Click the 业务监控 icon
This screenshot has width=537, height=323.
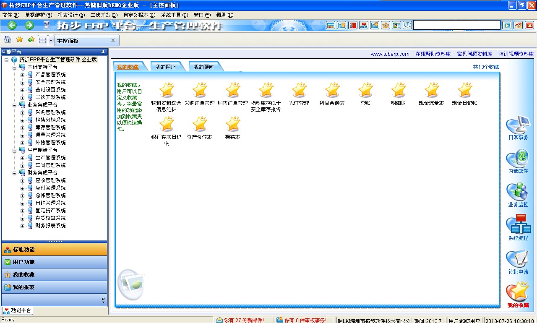[518, 193]
